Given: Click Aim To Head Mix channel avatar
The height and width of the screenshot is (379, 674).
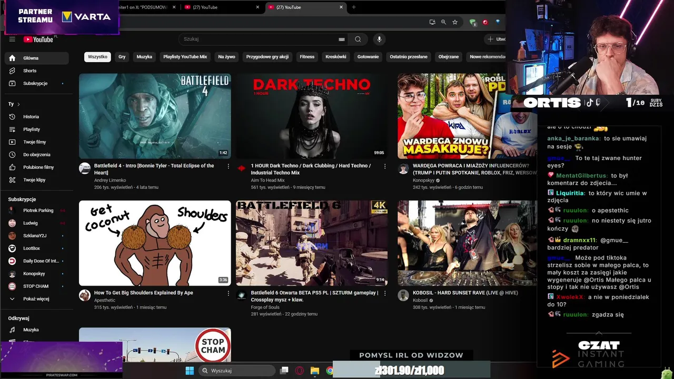Looking at the screenshot, I should click(242, 168).
